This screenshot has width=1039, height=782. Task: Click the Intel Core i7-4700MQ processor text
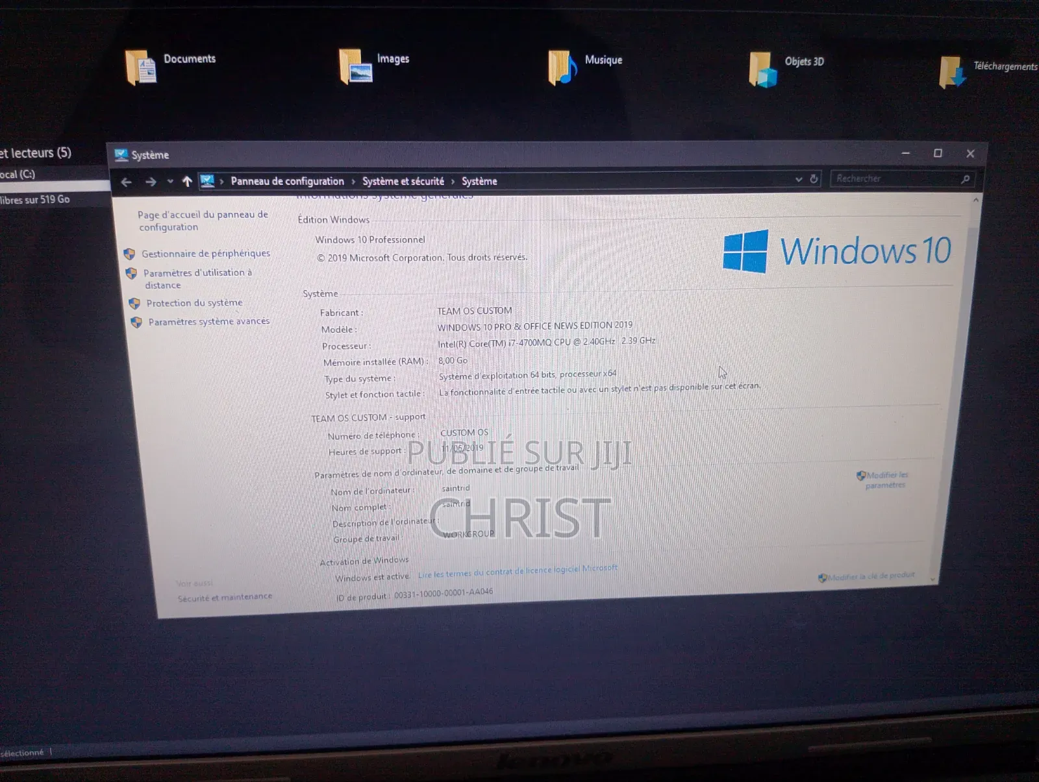pos(546,341)
